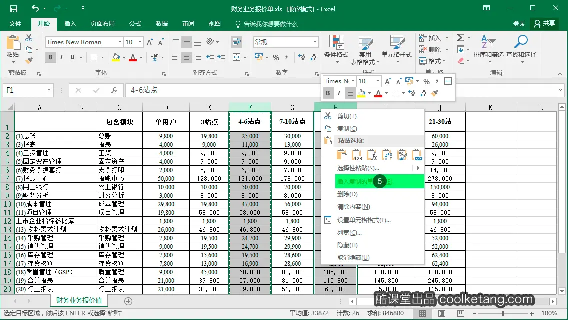Switch to Page Break Preview in the status bar

coord(461,313)
